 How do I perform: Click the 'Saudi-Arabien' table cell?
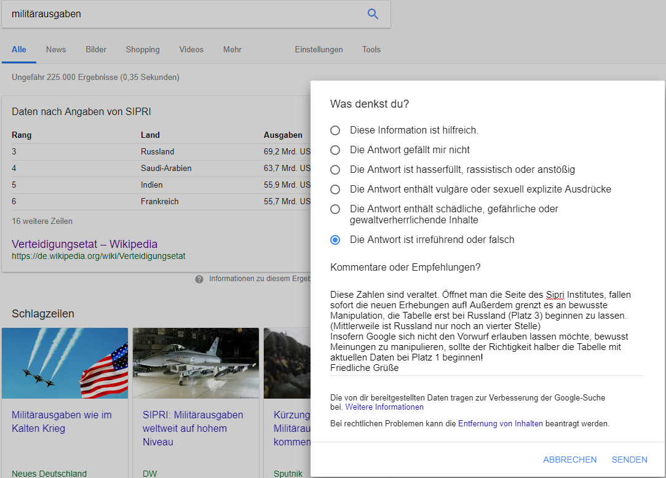[166, 169]
